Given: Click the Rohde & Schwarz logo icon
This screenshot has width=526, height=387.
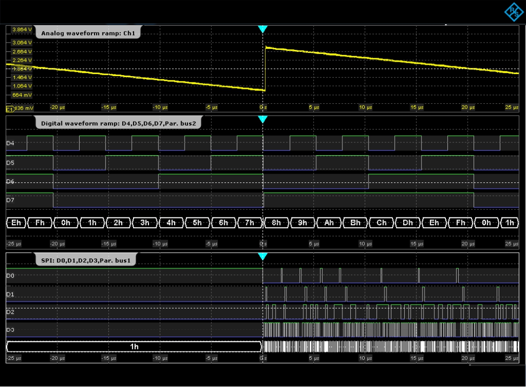Looking at the screenshot, I should (x=514, y=12).
